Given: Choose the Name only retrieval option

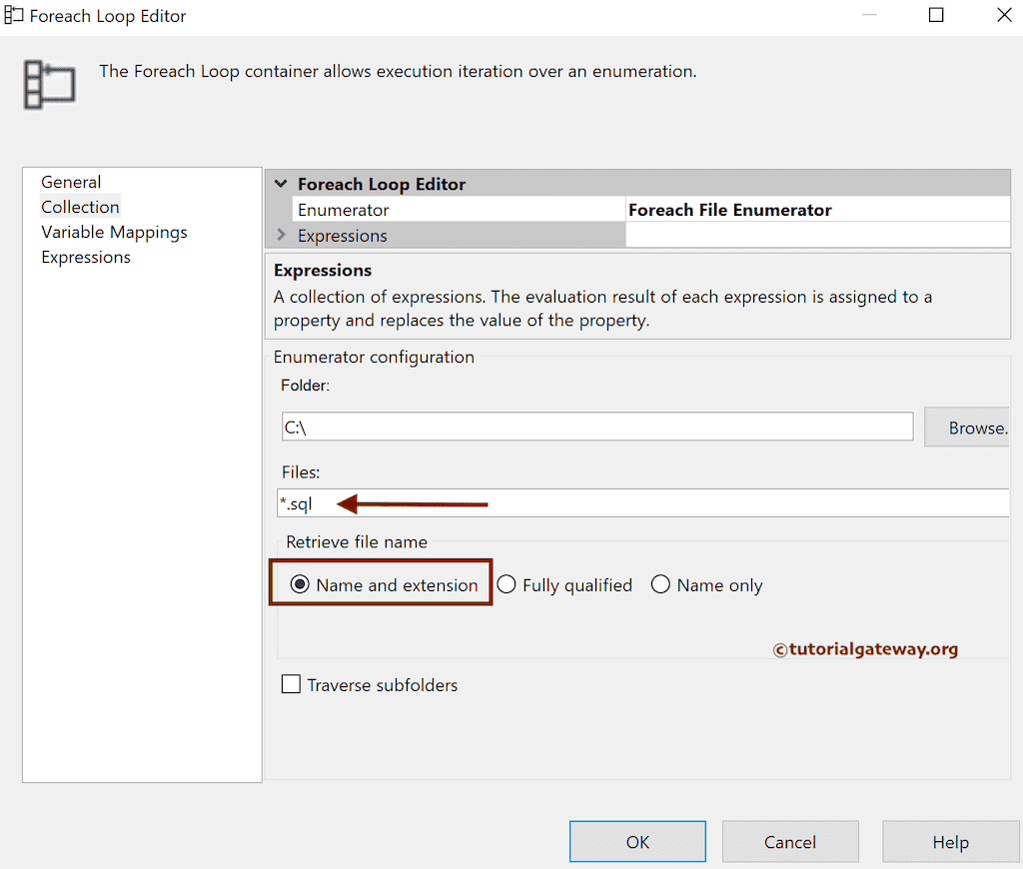Looking at the screenshot, I should tap(660, 584).
